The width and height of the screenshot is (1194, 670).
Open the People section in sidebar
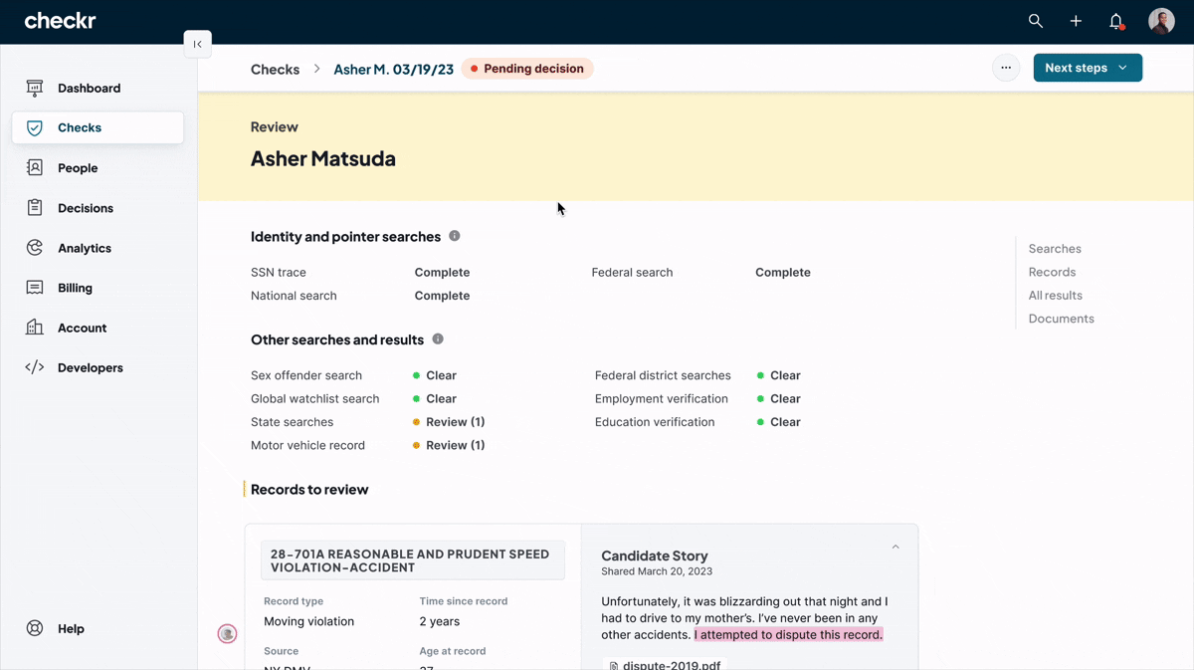coord(78,168)
